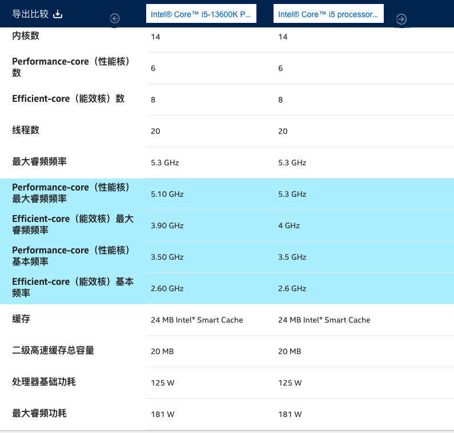
Task: Select Efficient-core 基本频率 highlighted label
Action: (x=73, y=287)
